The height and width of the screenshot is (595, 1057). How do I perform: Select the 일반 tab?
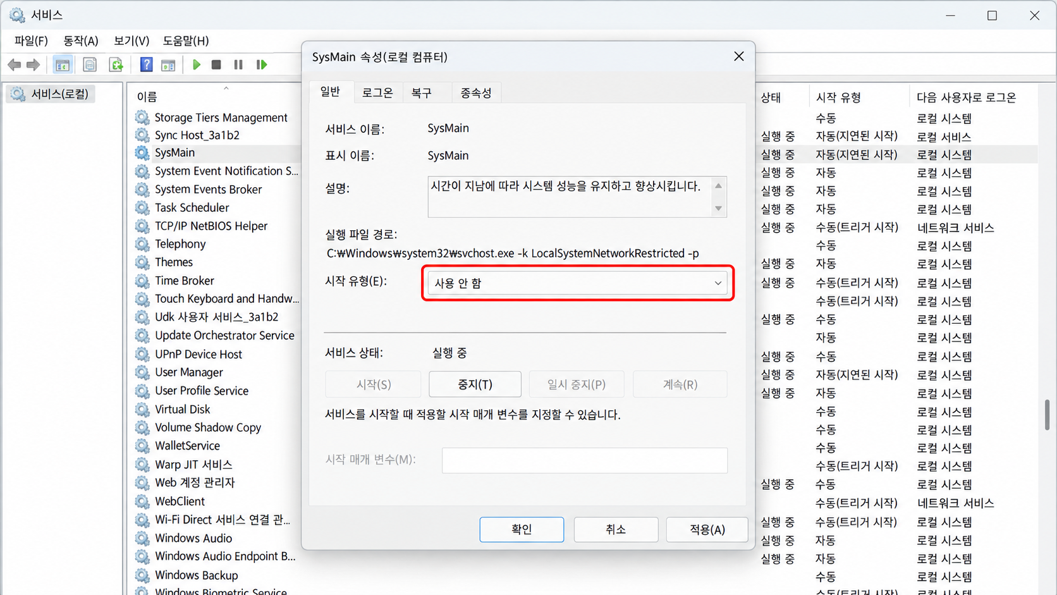pyautogui.click(x=331, y=92)
